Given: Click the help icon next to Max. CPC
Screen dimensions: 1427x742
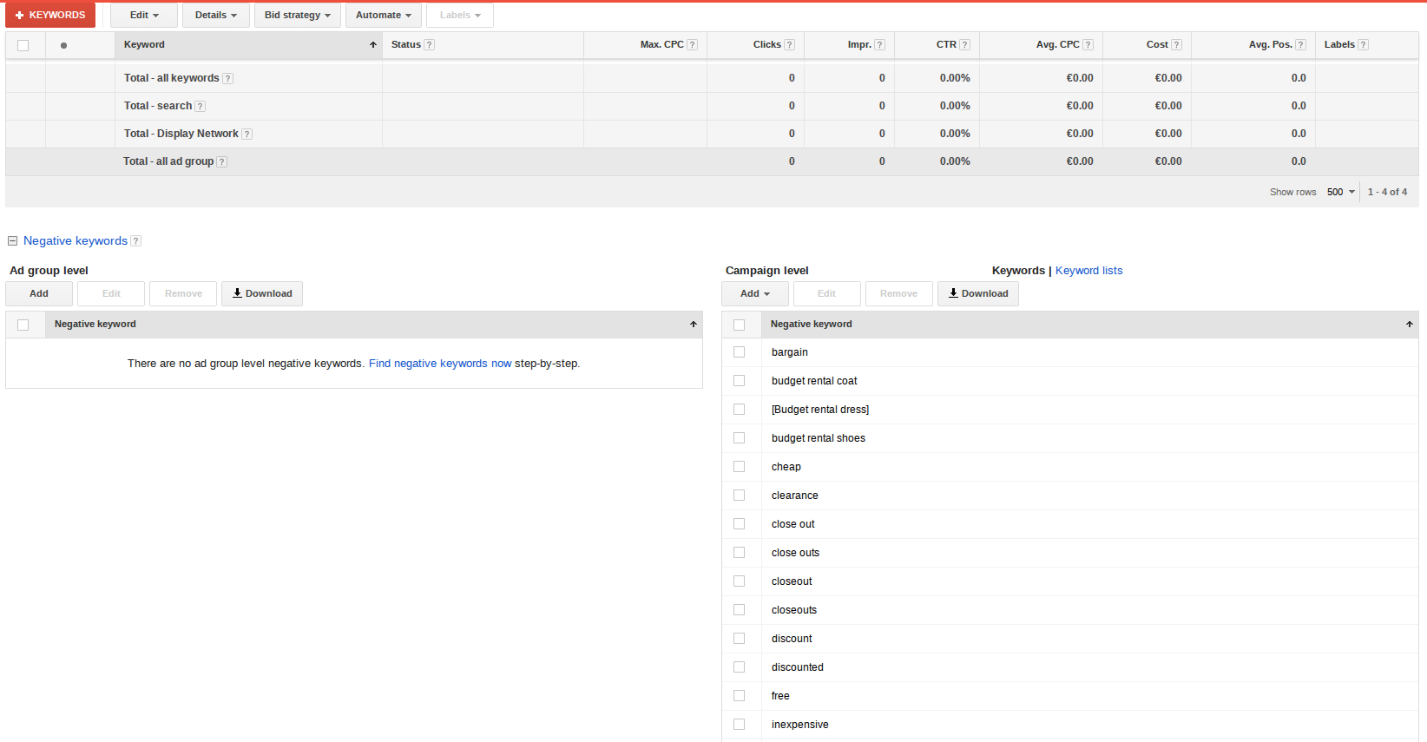Looking at the screenshot, I should pyautogui.click(x=693, y=45).
